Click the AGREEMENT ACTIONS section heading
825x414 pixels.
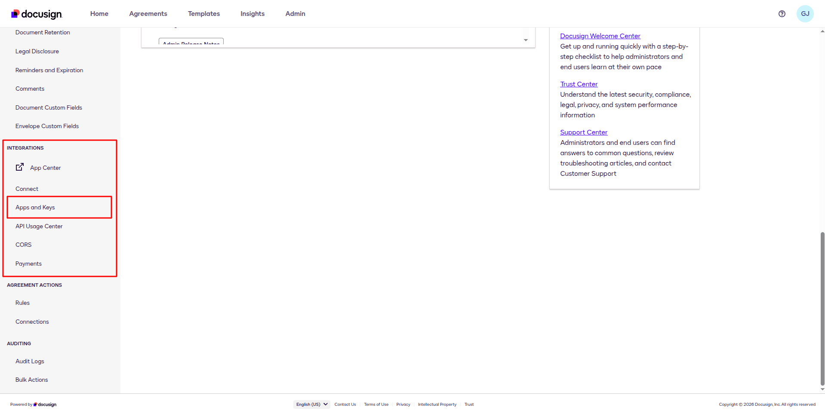point(34,285)
